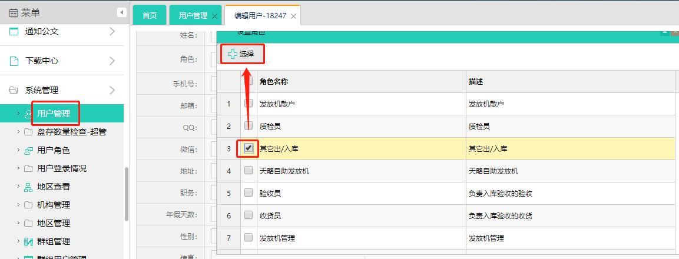Check the 验收员 role checkbox
The height and width of the screenshot is (259, 679).
(249, 192)
